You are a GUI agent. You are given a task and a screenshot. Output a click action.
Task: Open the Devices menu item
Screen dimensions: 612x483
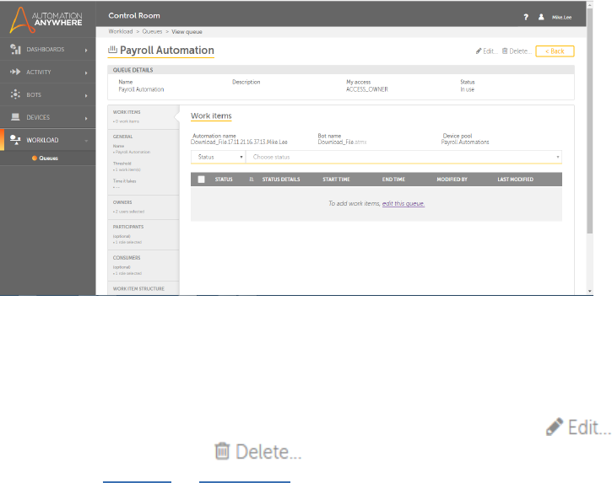[47, 117]
